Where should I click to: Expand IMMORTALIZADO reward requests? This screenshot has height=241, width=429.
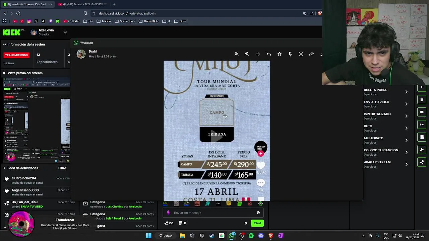click(x=407, y=116)
